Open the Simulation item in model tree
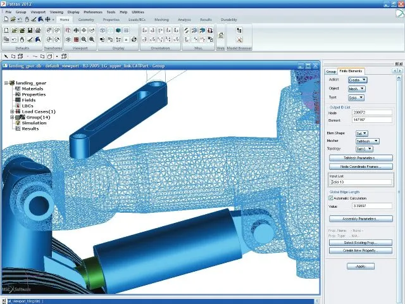 click(34, 123)
